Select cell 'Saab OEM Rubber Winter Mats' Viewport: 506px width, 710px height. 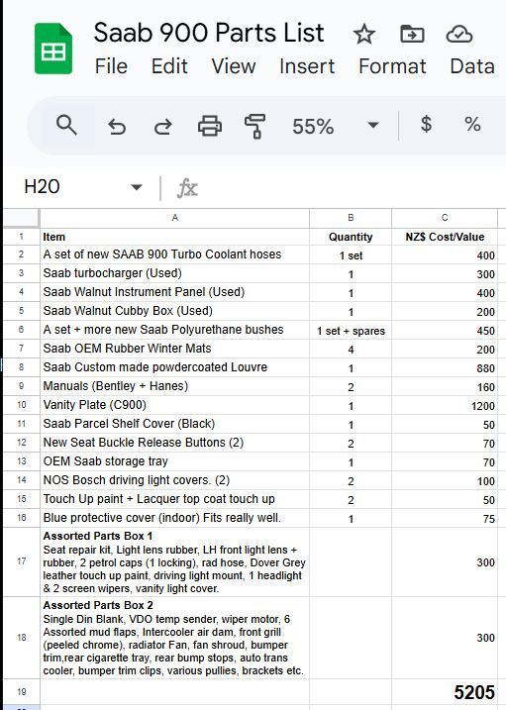(x=174, y=349)
